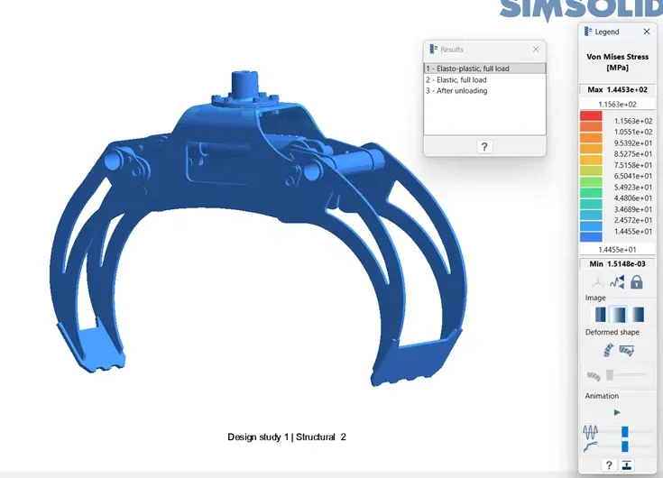The width and height of the screenshot is (663, 478).
Task: Open help in the Results dialog
Action: 484,146
